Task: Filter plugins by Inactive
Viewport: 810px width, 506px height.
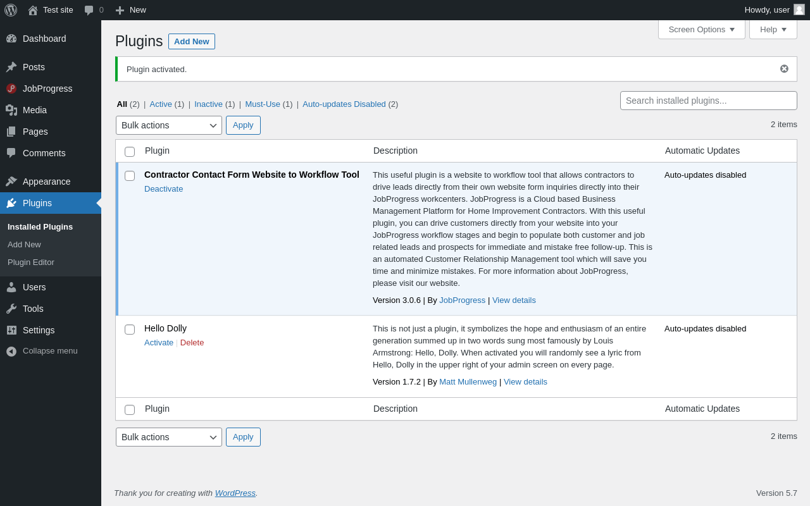Action: point(208,104)
